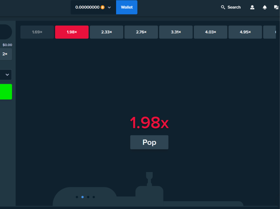Select the 2.33× multiplier tile
Viewport: 280px width, 209px height.
pos(107,32)
